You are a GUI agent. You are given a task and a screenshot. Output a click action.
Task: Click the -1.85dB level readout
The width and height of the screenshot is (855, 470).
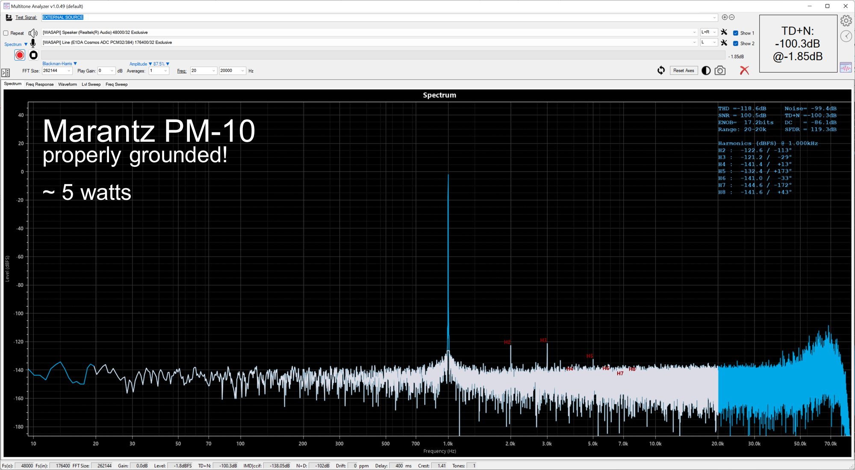tap(736, 56)
